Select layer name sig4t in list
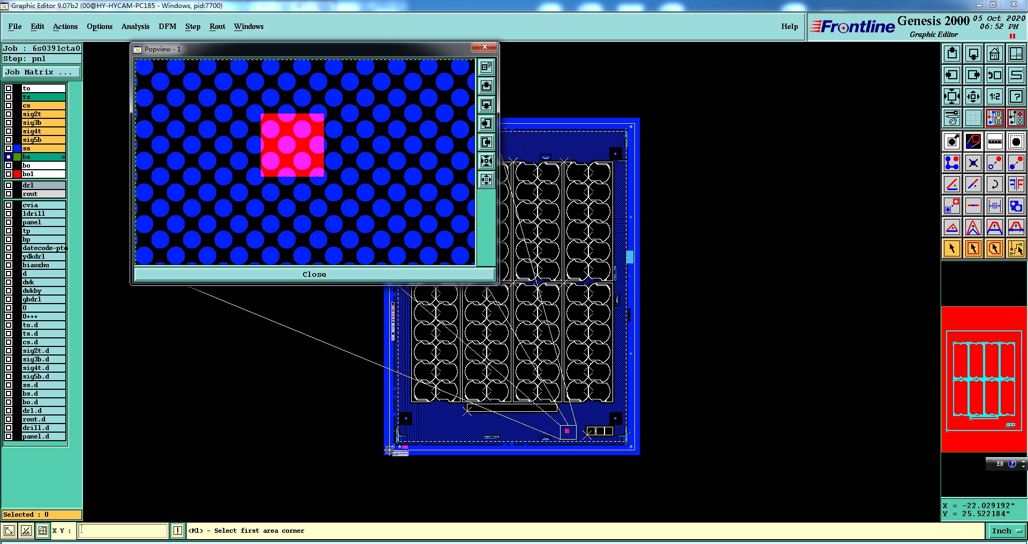Screen dimensions: 1028x544 tap(44, 131)
